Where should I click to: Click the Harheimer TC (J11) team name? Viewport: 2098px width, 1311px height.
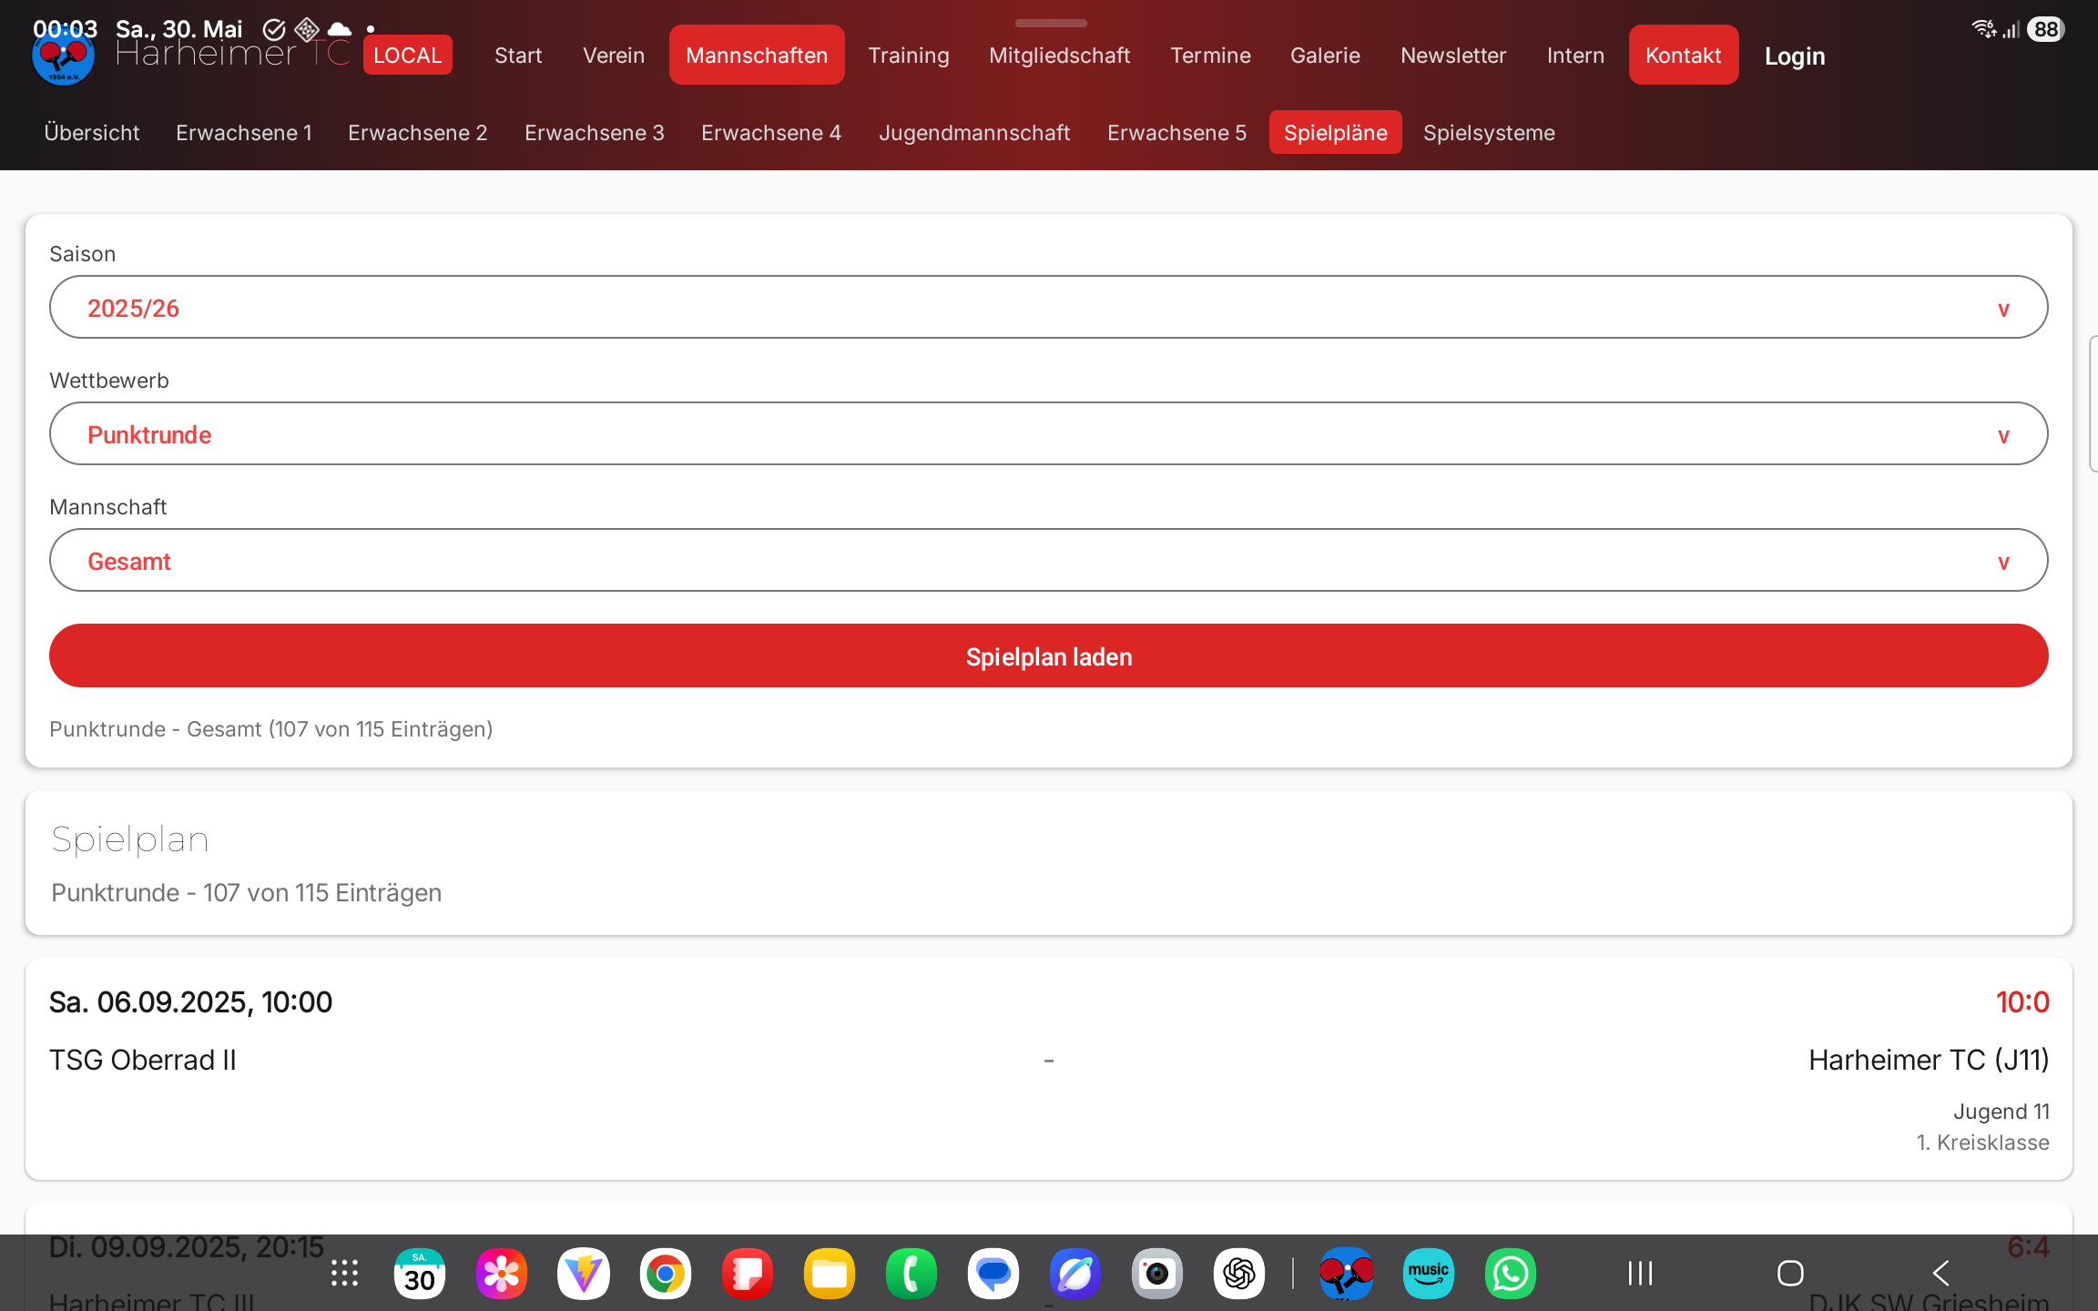tap(1929, 1060)
